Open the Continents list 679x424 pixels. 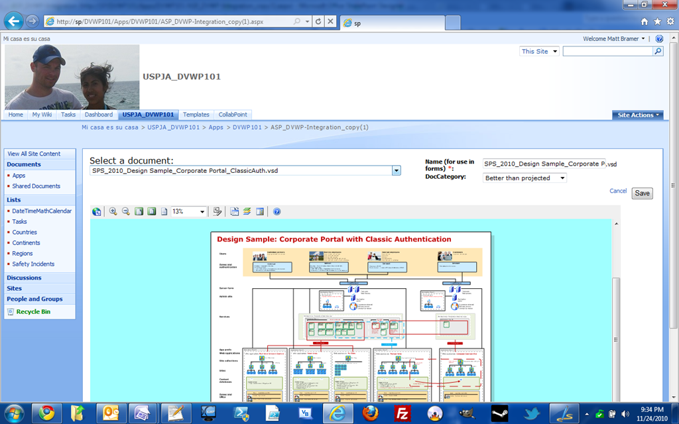click(26, 242)
